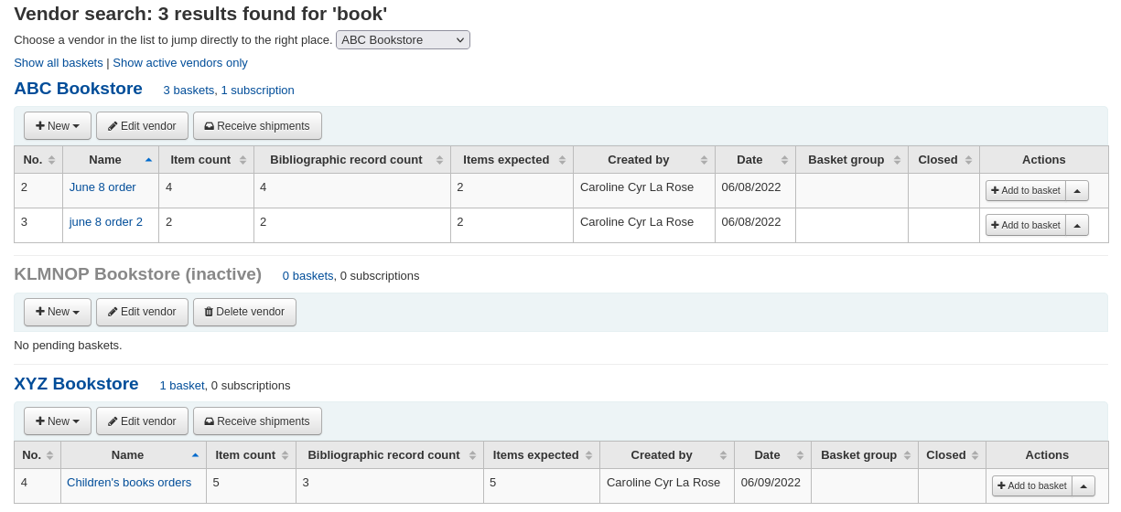This screenshot has height=512, width=1121.
Task: Click Receive shipments for ABC Bookstore
Action: point(257,126)
